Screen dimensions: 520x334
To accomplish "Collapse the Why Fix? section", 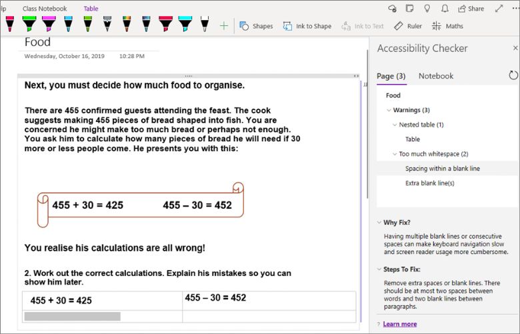I will (379, 222).
